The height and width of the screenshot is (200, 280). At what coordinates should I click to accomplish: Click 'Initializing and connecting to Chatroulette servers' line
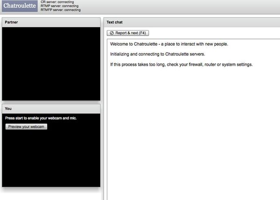pos(158,54)
